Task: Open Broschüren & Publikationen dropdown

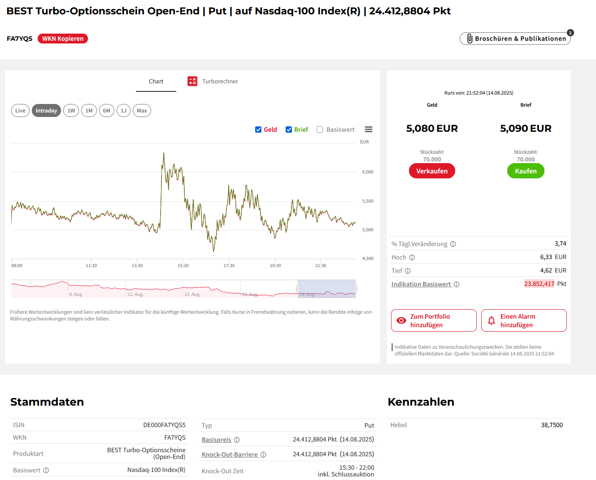Action: tap(515, 39)
